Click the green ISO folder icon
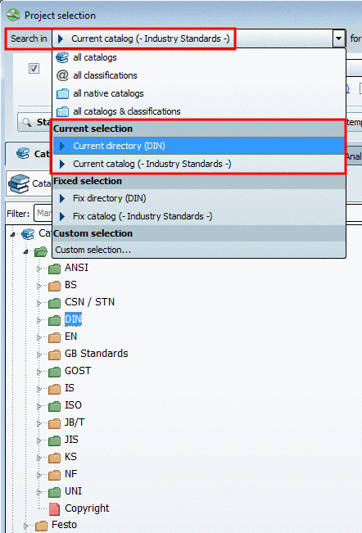Screen dimensions: 362x533 [x=54, y=406]
